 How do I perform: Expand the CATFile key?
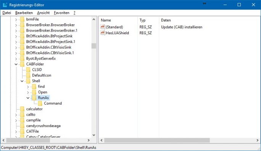click(16, 132)
